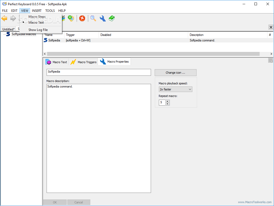
Task: Click the horizontal scrollbar thumb in macro list
Action: point(153,54)
